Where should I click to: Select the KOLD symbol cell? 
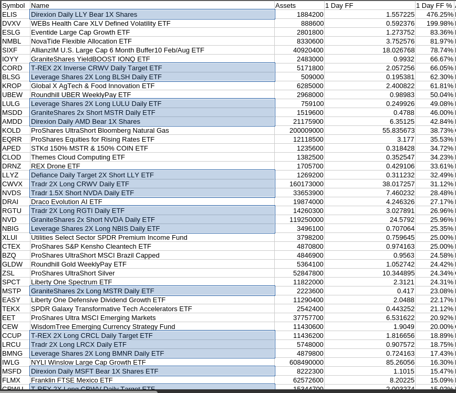pos(15,131)
